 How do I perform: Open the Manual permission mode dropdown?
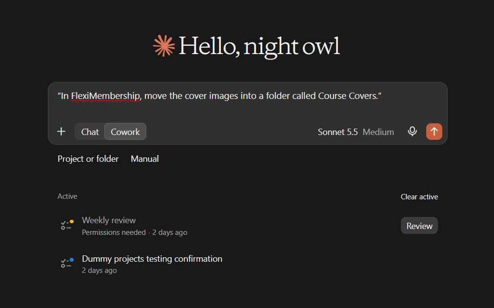click(145, 159)
